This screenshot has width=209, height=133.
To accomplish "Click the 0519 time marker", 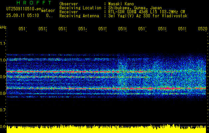I will click(x=182, y=29).
